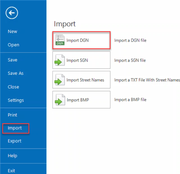Switch to the Export section
Screen dimensions: 180x174
[x=15, y=141]
